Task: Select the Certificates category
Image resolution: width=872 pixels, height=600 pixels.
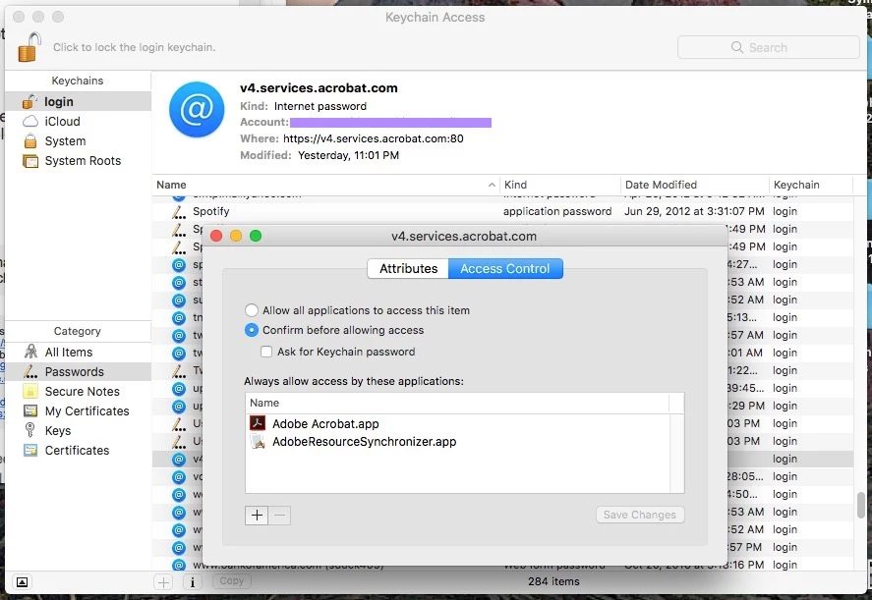Action: [78, 451]
